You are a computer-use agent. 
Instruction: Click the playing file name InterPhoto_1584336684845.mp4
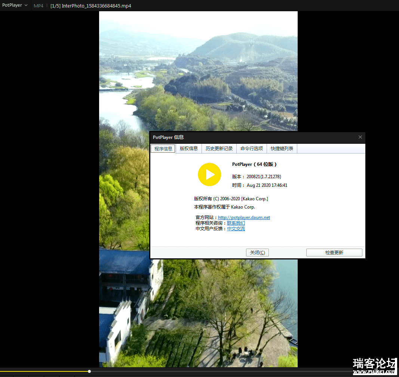tap(96, 6)
